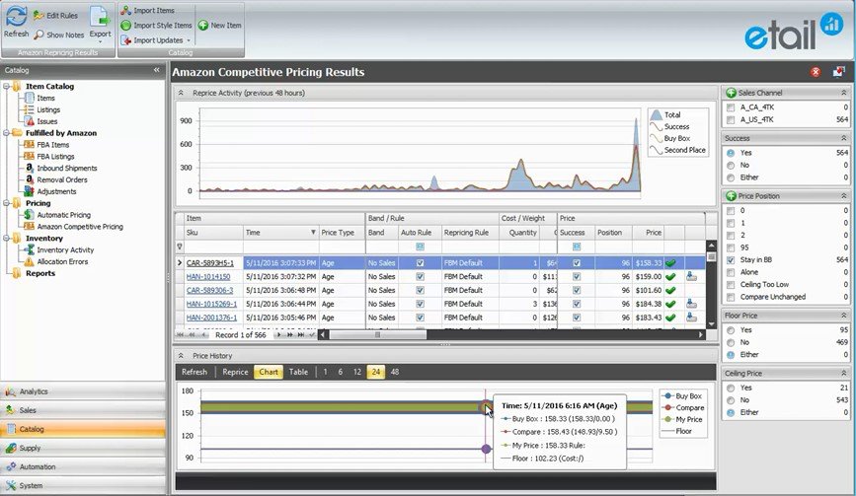Click the New Item green plus icon
This screenshot has width=856, height=496.
pos(203,25)
